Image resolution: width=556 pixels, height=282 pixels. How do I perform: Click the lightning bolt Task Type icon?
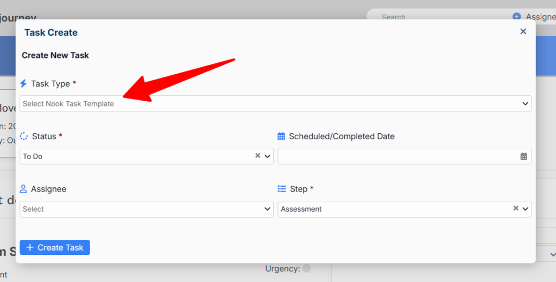23,84
